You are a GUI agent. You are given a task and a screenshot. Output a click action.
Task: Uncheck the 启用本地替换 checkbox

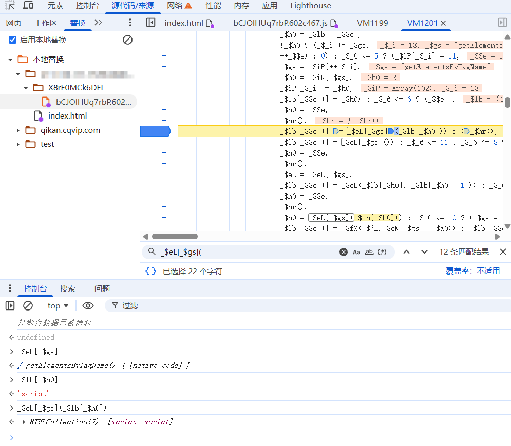pos(13,40)
